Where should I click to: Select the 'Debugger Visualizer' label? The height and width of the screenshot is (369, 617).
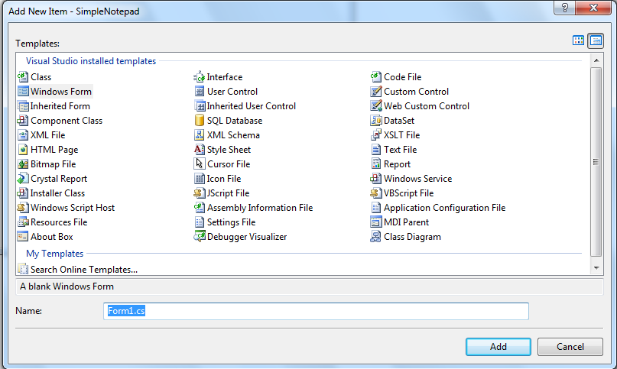[x=247, y=237]
